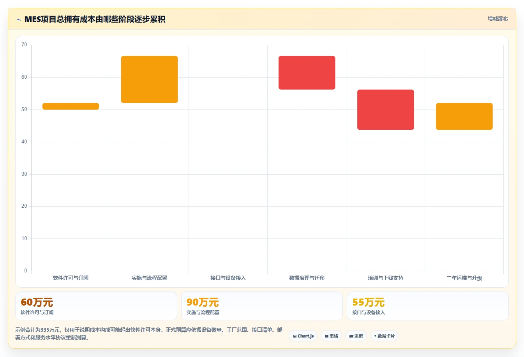Screen dimensions: 524x357
Task: Click axis label 接口与设备接入 under chart
Action: [228, 278]
